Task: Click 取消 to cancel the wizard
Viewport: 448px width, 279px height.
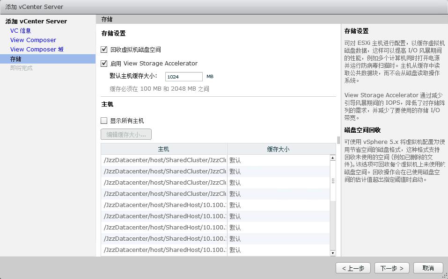Action: (x=427, y=268)
